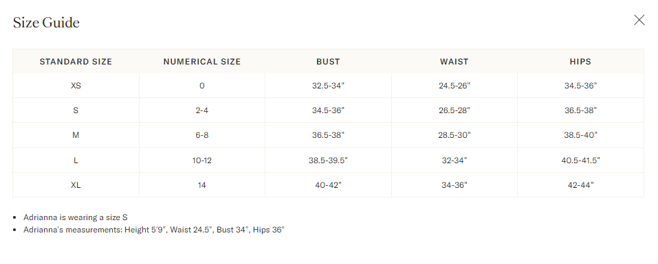Click the 42-44" hips measurement cell
The height and width of the screenshot is (264, 658).
click(x=580, y=185)
